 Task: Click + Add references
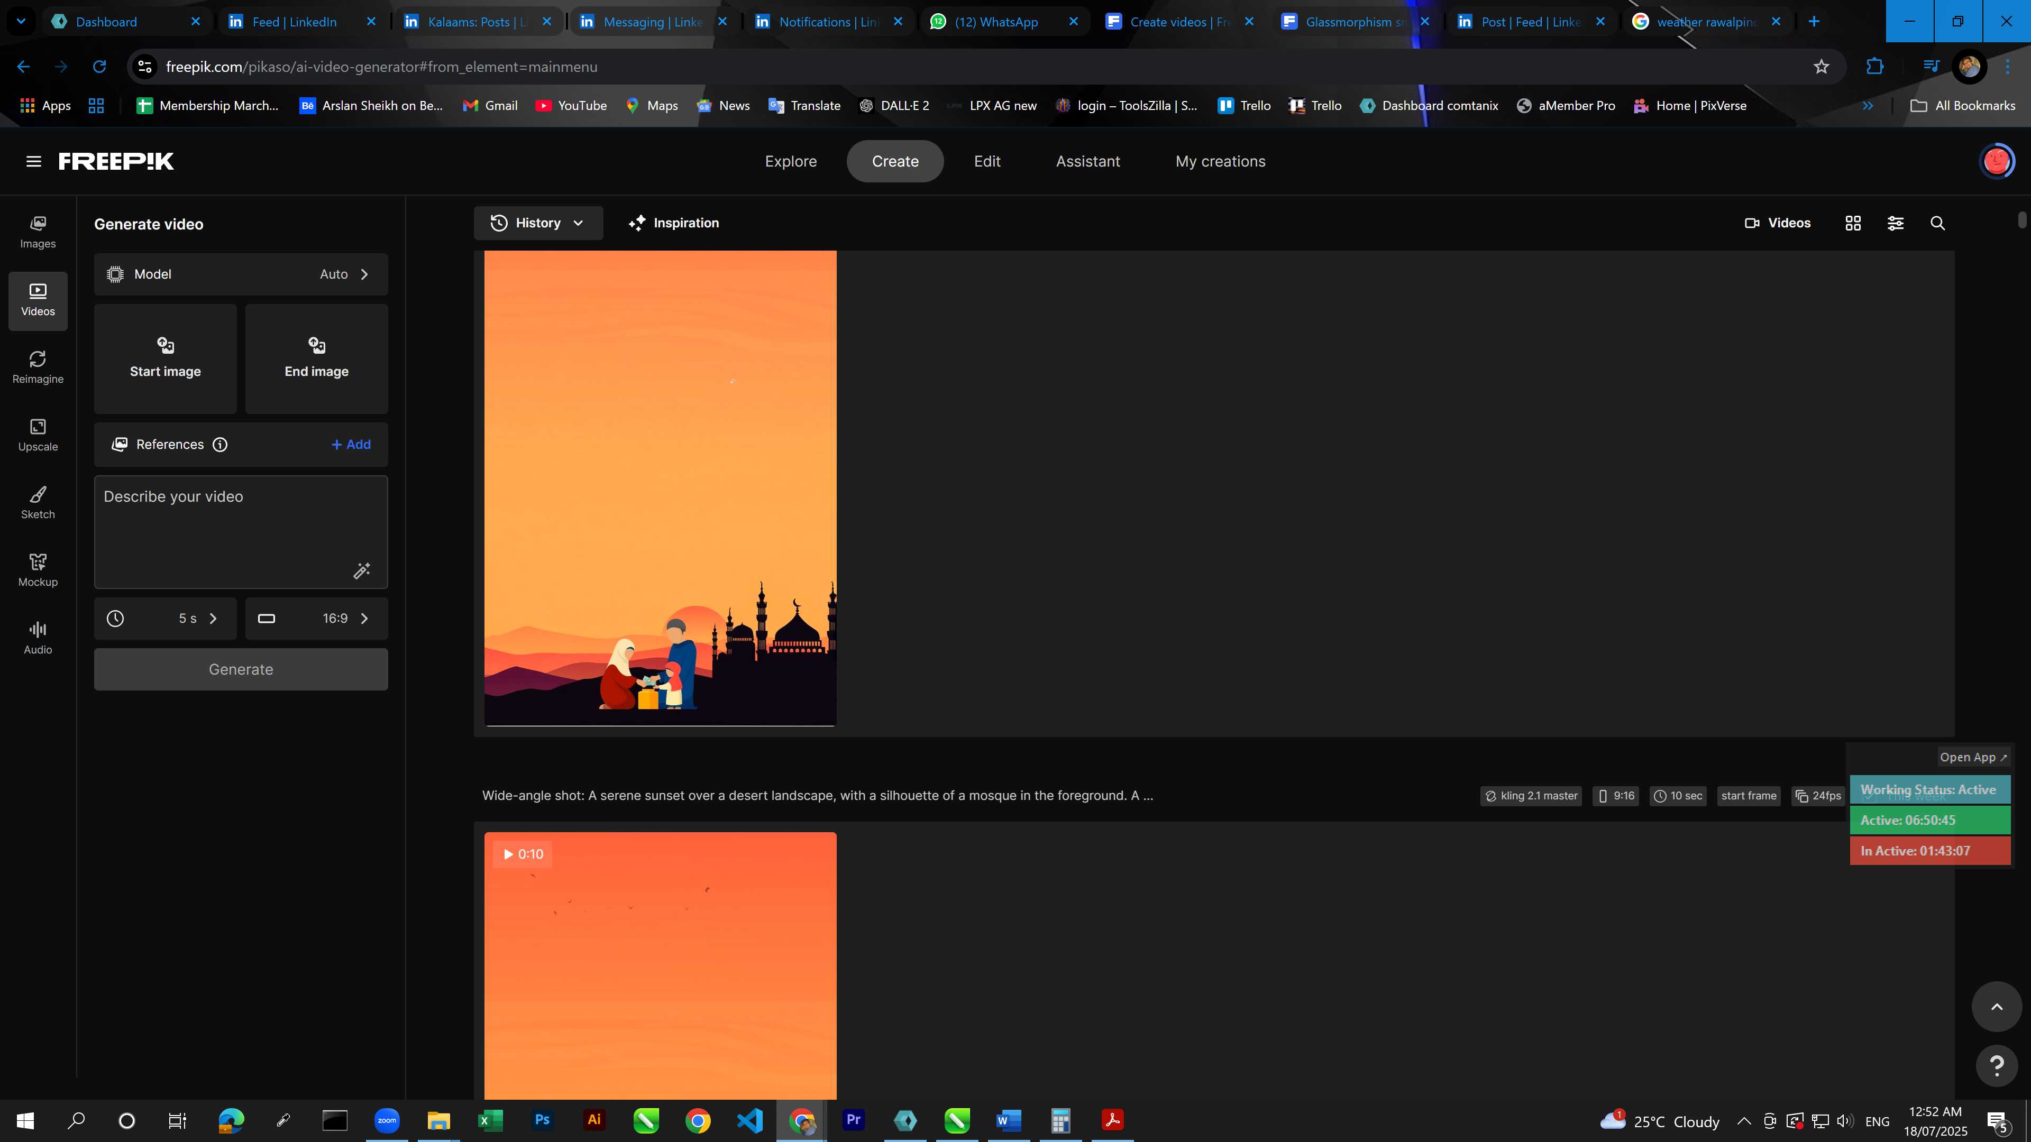point(351,445)
